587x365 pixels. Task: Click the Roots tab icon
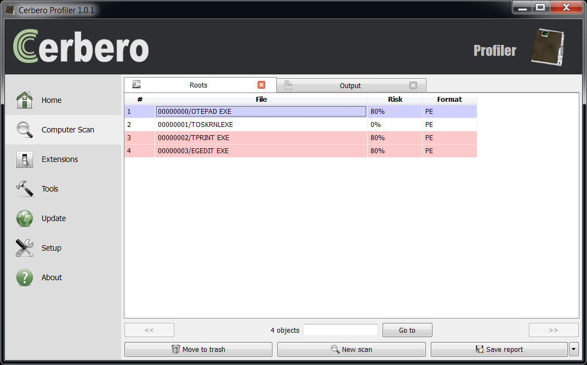(x=136, y=84)
